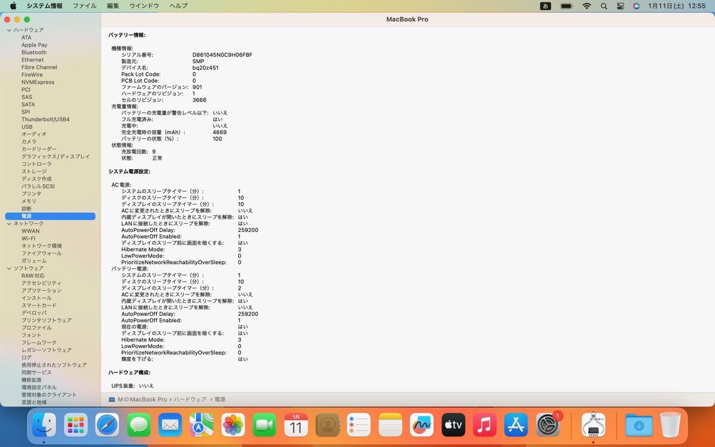The width and height of the screenshot is (715, 447).
Task: Select ストレージ in sidebar
Action: tap(34, 172)
